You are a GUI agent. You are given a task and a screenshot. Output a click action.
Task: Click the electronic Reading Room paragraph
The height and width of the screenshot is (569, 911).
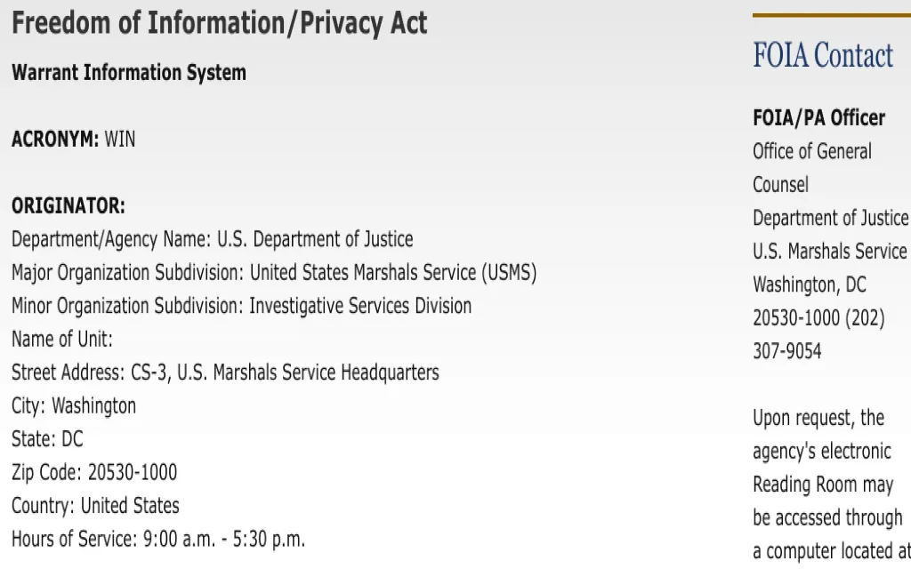[x=831, y=485]
